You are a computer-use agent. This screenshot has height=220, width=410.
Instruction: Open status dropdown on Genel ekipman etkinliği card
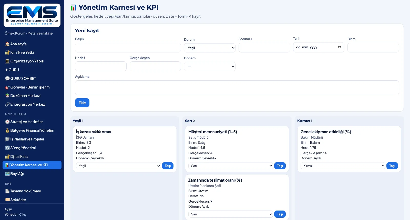coord(343,166)
